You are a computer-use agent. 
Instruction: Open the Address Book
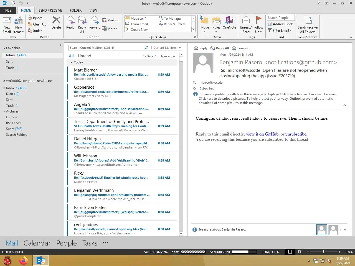280,24
